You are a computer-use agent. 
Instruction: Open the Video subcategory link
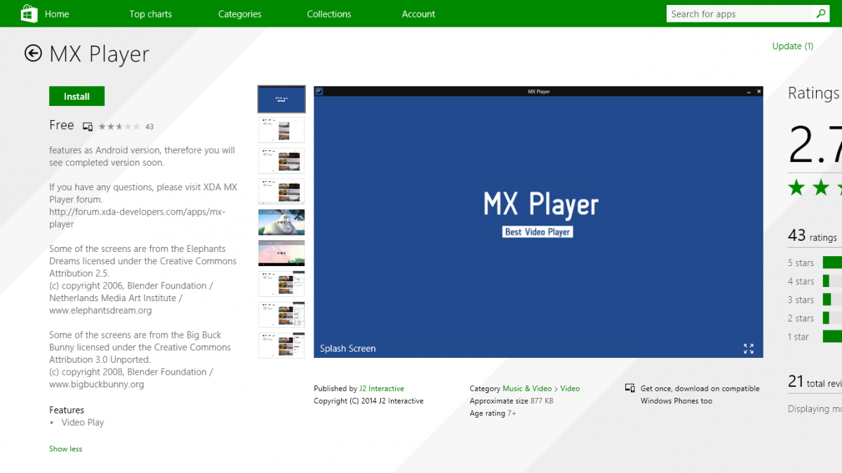pos(570,389)
